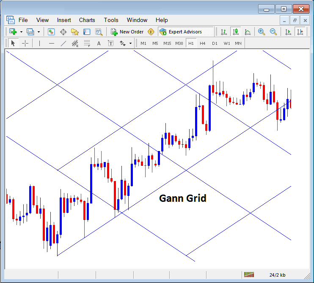
Task: Expand the new chart dropdown arrow
Action: pyautogui.click(x=21, y=32)
